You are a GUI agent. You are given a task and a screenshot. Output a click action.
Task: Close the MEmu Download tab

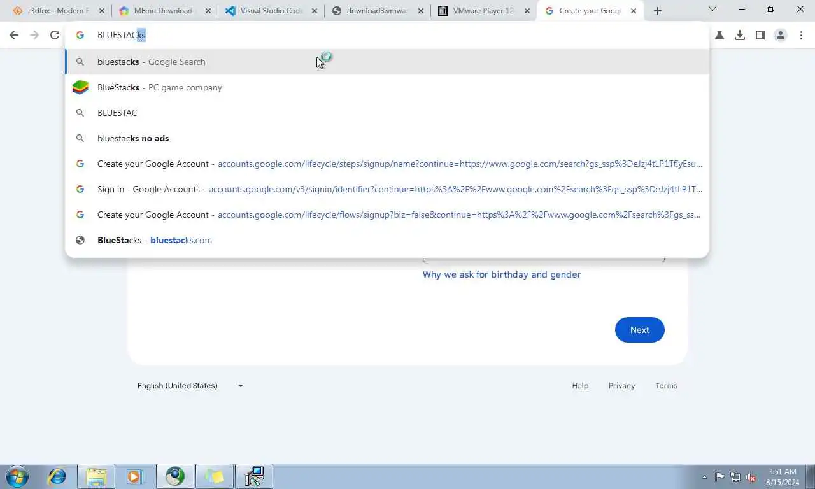point(208,11)
